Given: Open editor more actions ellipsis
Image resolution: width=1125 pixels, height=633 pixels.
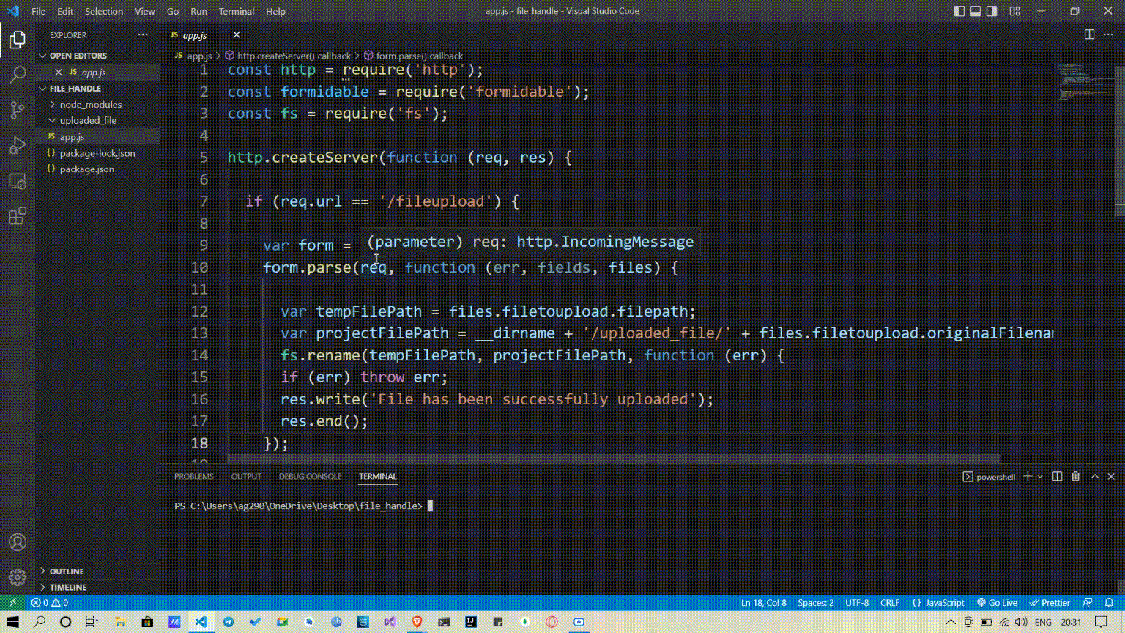Looking at the screenshot, I should click(1108, 34).
